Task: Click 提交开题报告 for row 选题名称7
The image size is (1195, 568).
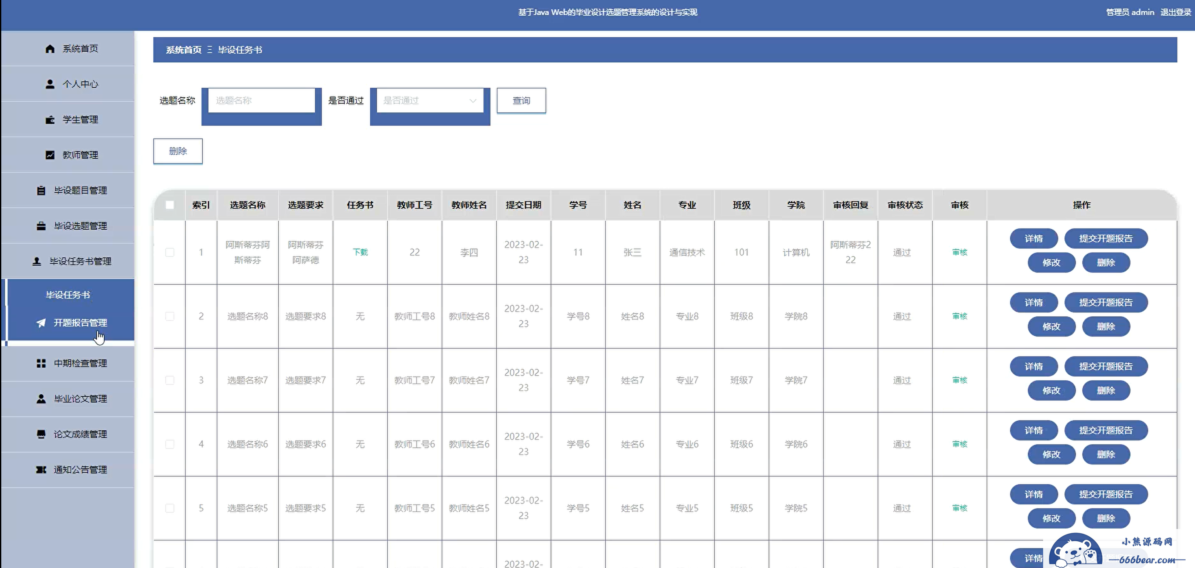Action: [1106, 367]
